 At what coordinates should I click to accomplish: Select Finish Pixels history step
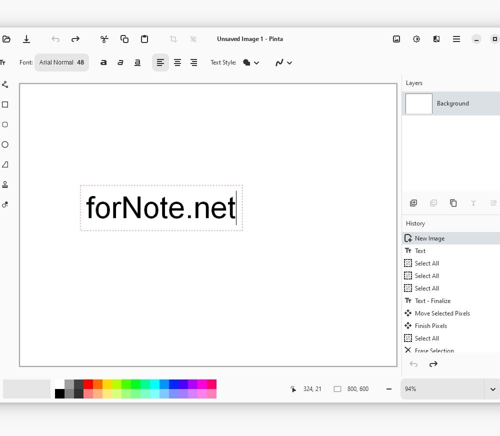451,325
